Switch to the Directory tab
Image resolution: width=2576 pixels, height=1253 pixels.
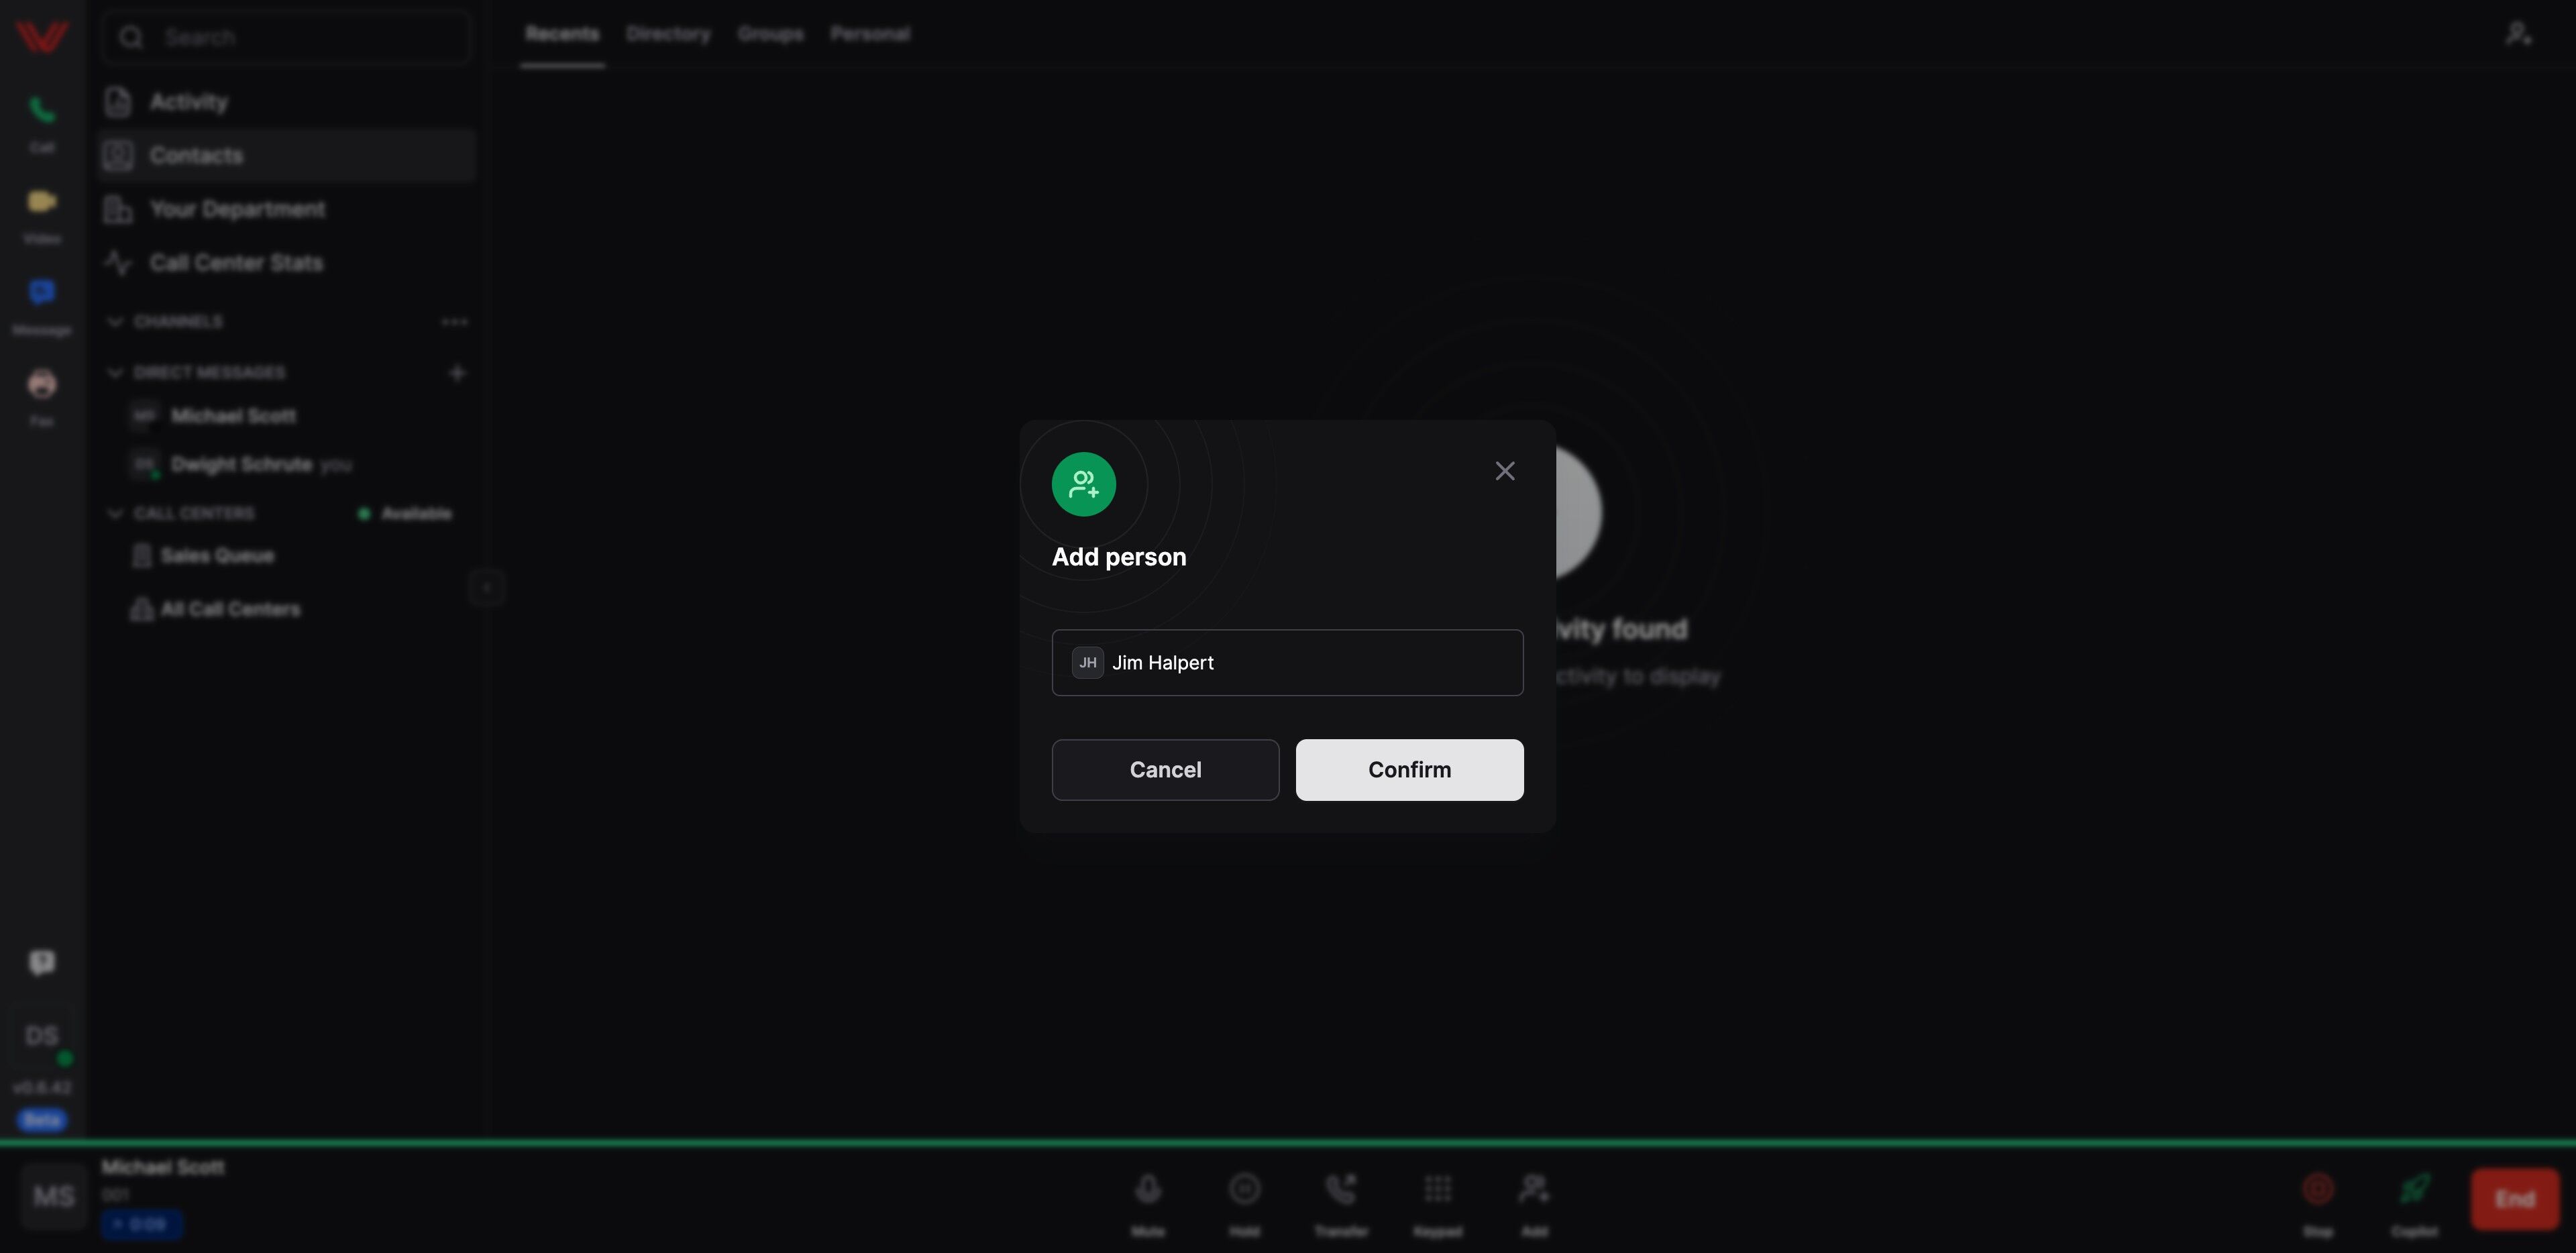pos(668,34)
